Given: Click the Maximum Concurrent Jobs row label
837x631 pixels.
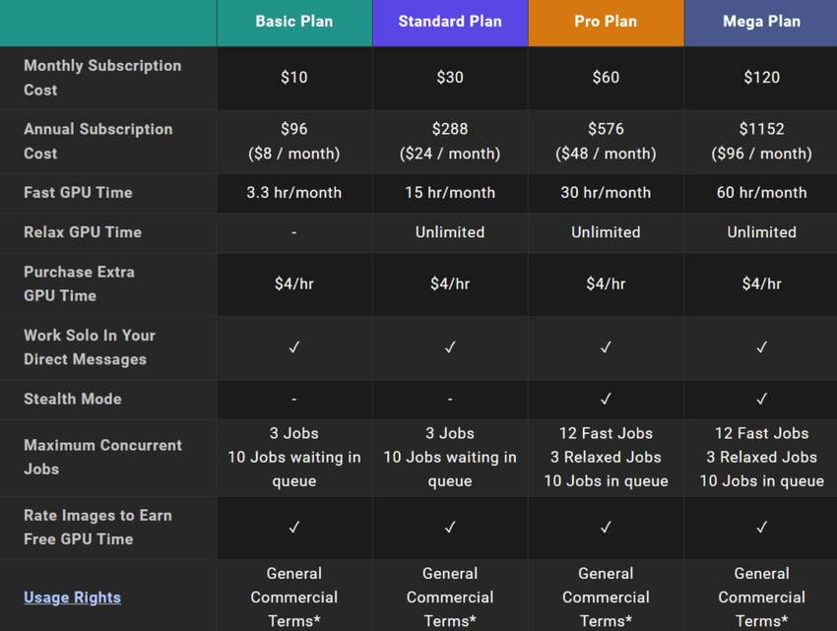Looking at the screenshot, I should (x=102, y=457).
